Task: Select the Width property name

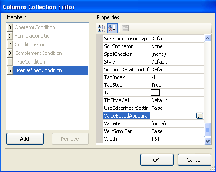Action: pyautogui.click(x=126, y=139)
